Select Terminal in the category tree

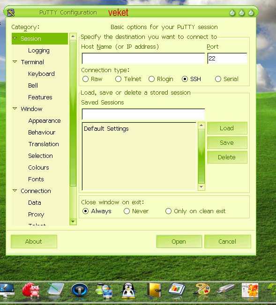[x=32, y=62]
